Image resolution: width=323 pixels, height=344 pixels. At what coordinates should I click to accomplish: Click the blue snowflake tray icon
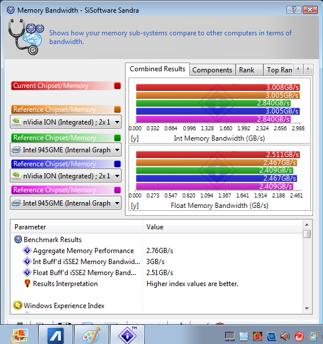[x=271, y=336]
